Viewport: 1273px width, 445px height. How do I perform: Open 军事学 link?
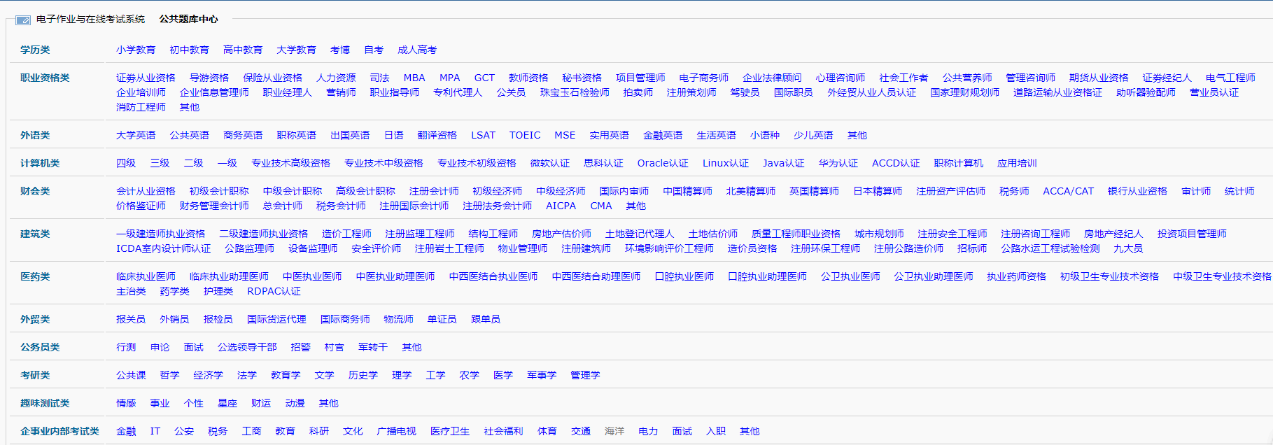pos(542,375)
